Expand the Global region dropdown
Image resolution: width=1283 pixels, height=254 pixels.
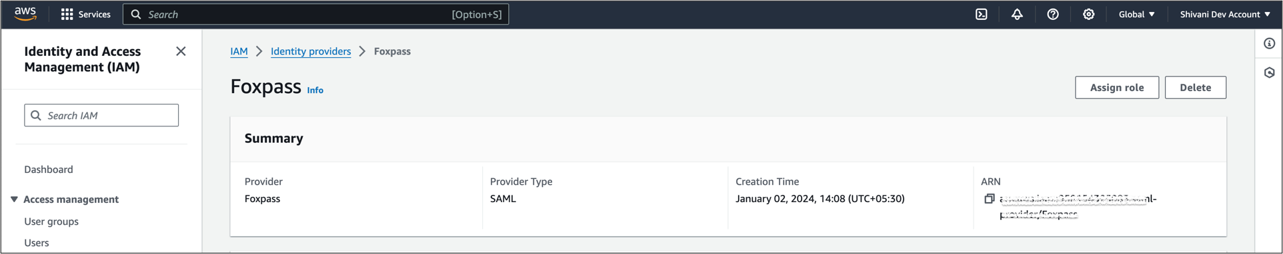[x=1136, y=14]
